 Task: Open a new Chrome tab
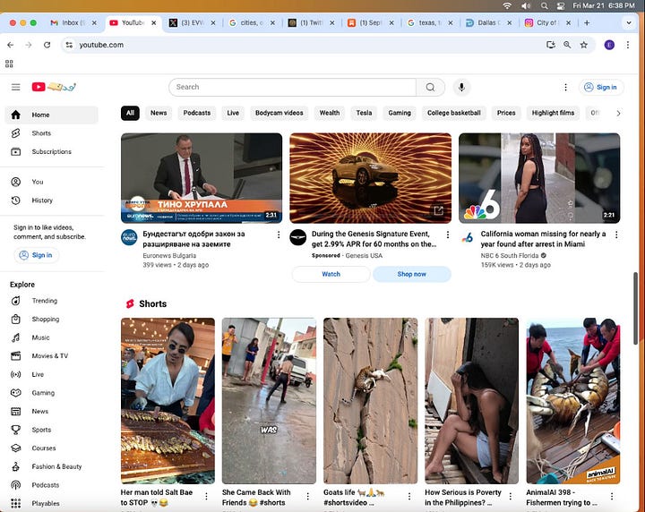point(587,23)
